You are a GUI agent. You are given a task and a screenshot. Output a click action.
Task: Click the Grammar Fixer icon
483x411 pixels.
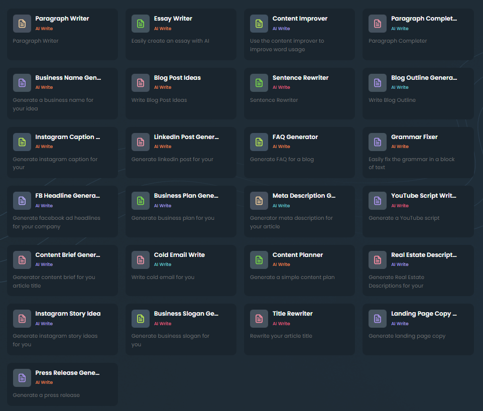378,142
